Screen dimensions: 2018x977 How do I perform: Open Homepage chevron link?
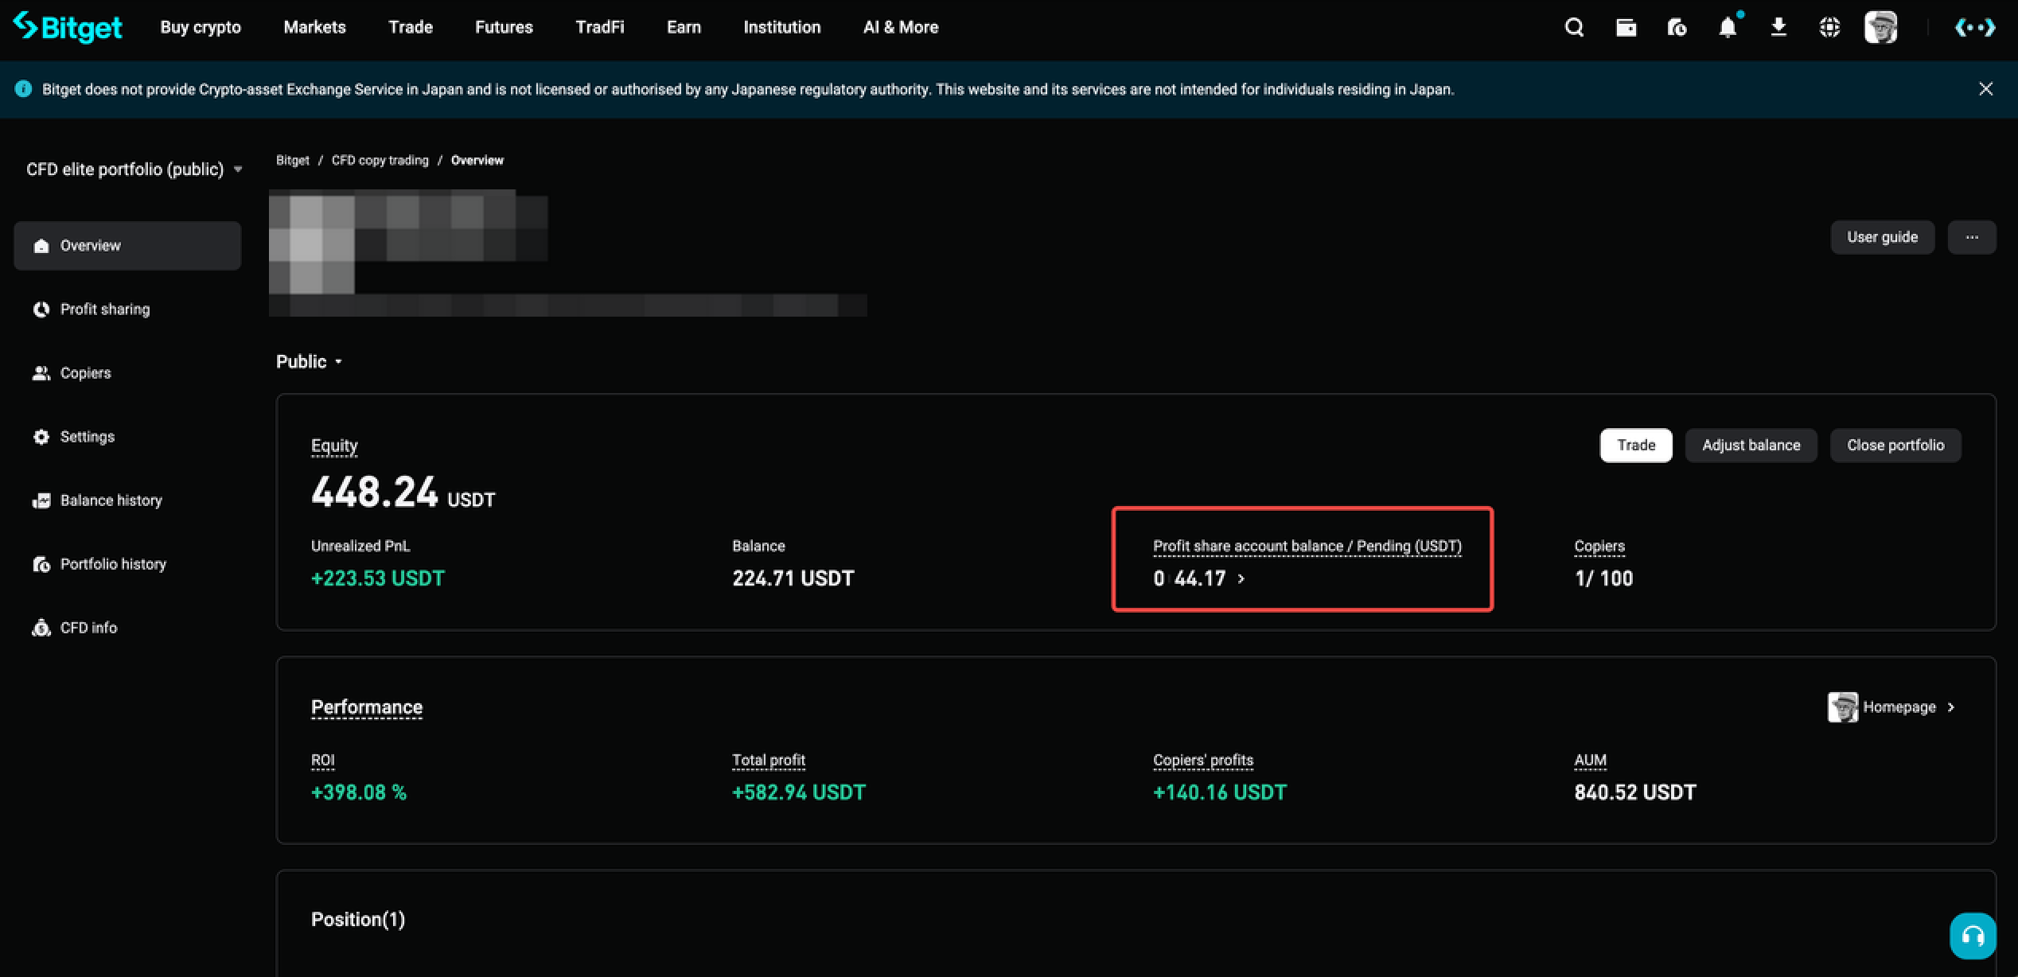(1908, 707)
